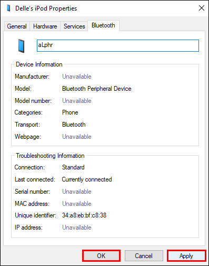The image size is (209, 266).
Task: Click the Transport Bluetooth value
Action: [x=74, y=125]
